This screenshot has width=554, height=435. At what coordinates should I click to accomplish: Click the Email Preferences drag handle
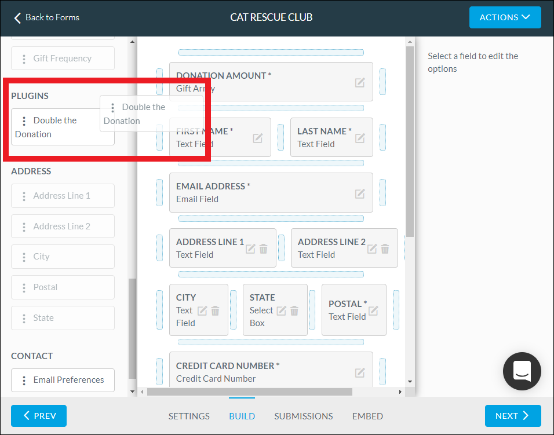(24, 381)
